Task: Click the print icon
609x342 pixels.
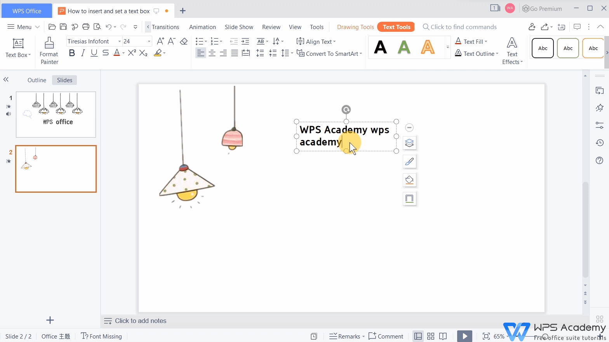Action: (x=86, y=27)
